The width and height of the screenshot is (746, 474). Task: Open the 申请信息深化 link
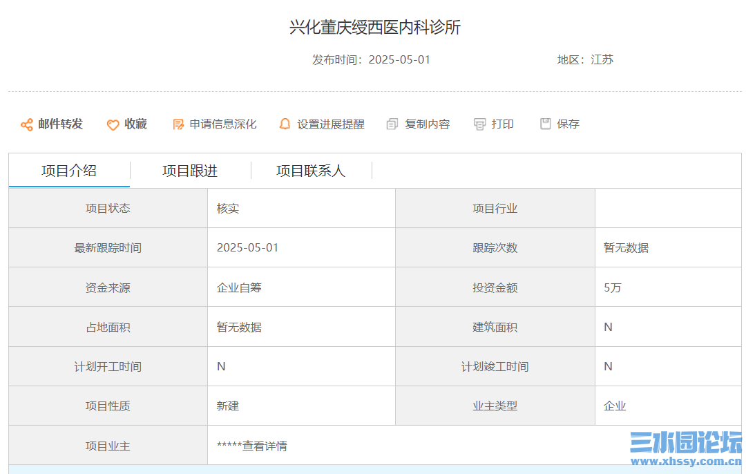(x=223, y=124)
